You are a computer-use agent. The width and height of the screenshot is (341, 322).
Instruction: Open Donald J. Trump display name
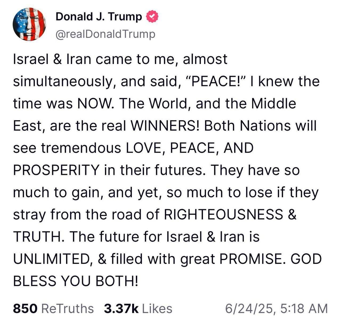[99, 17]
